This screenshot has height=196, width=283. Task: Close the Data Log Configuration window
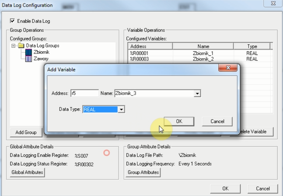273,3
